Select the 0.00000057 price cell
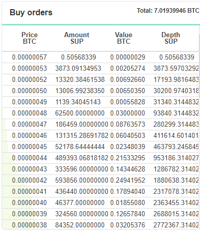 [x=30, y=57]
